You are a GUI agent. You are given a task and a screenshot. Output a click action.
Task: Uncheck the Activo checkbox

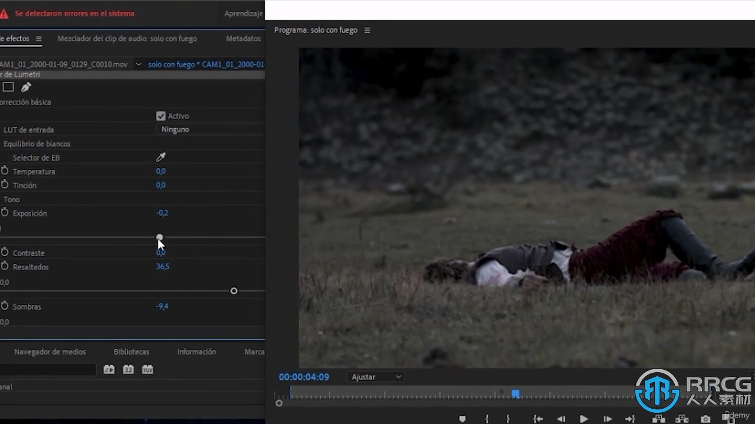pos(160,116)
